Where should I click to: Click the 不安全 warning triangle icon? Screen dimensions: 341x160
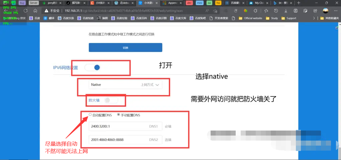pos(46,11)
